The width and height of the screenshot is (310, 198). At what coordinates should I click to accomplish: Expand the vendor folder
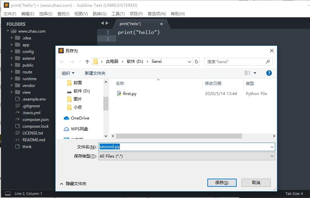tap(12, 86)
